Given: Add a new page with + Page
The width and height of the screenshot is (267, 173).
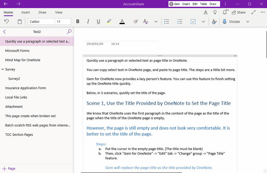Looking at the screenshot, I should pyautogui.click(x=9, y=169).
